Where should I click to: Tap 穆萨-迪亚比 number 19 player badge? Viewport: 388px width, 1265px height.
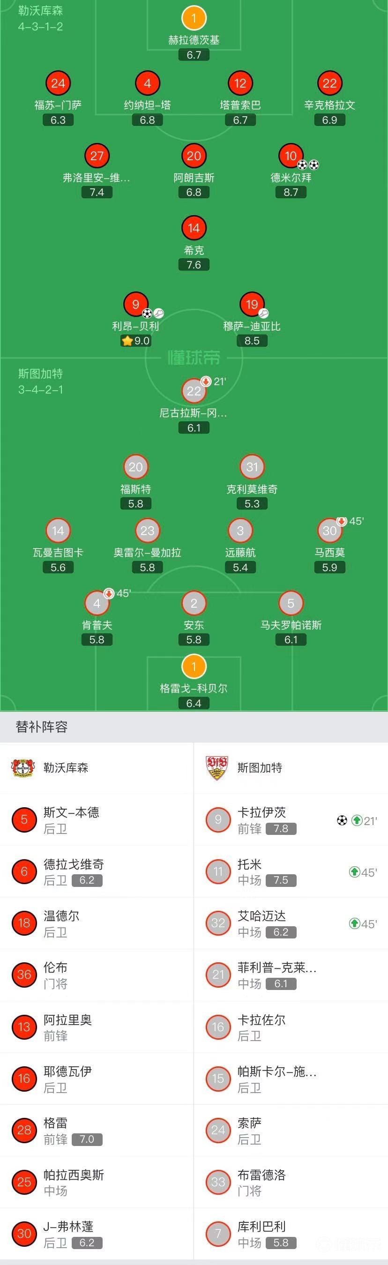[x=252, y=305]
